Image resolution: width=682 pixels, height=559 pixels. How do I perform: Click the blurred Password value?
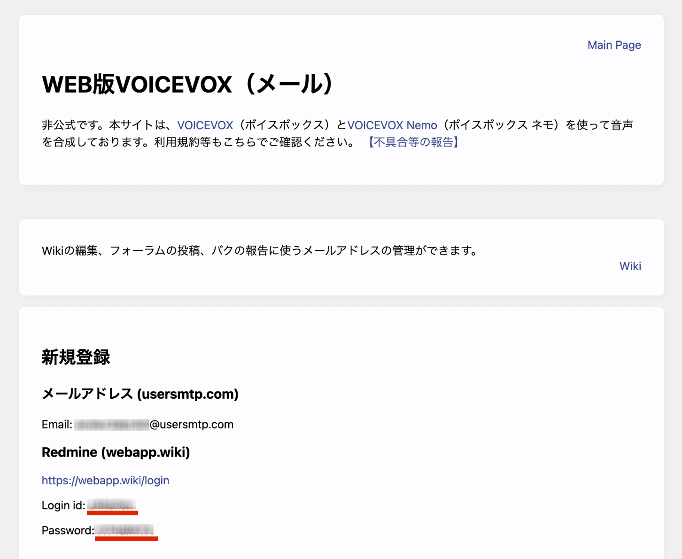point(125,530)
